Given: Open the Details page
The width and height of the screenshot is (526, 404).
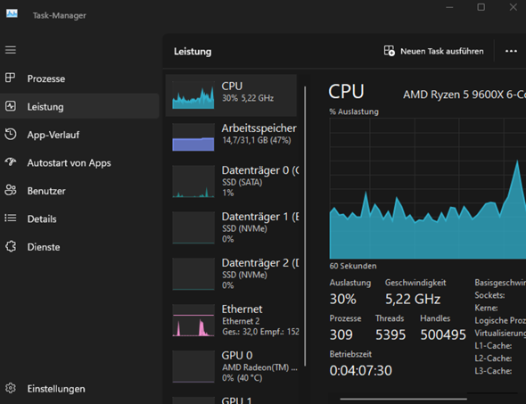Looking at the screenshot, I should pyautogui.click(x=79, y=218).
